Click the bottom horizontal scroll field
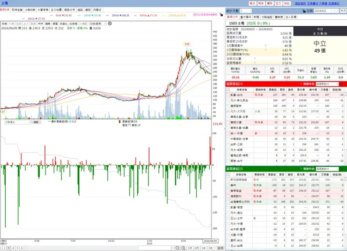 pyautogui.click(x=155, y=248)
